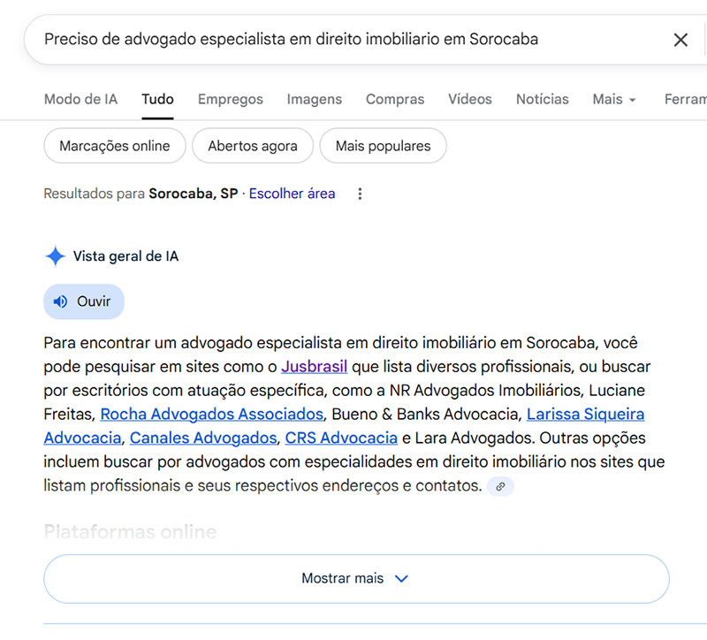Toggle the Mais populares filter chip
707x640 pixels.
383,146
